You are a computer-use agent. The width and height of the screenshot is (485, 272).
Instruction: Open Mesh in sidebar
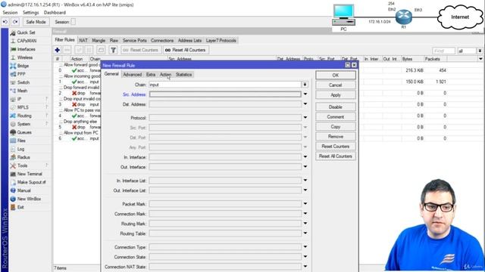22,91
